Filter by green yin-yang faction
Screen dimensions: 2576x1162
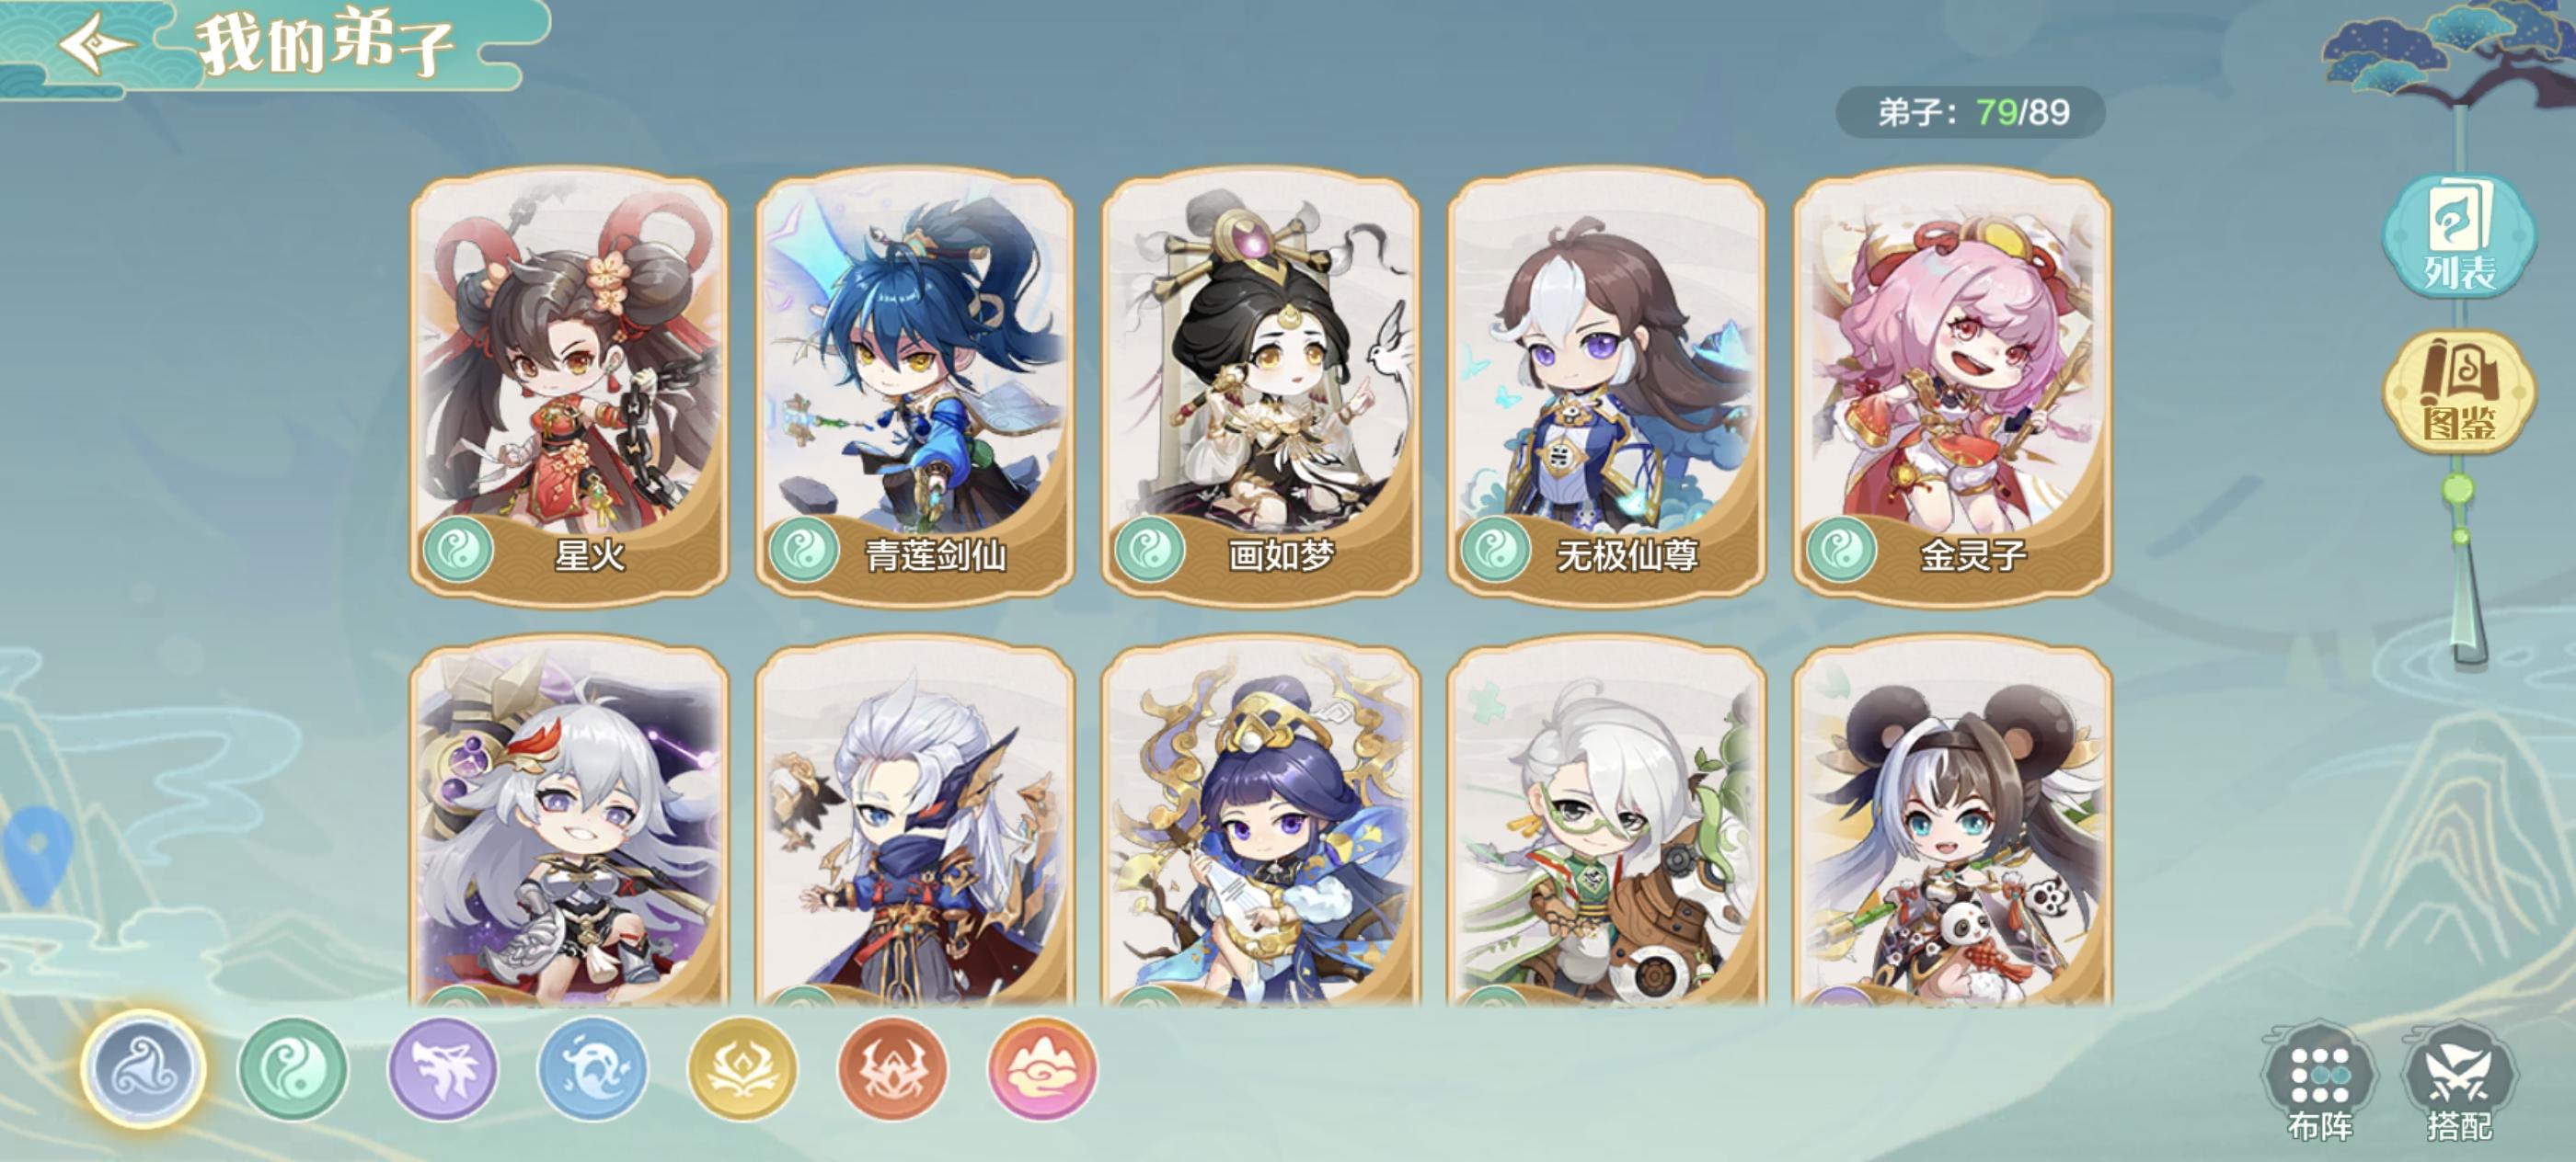[x=293, y=1069]
